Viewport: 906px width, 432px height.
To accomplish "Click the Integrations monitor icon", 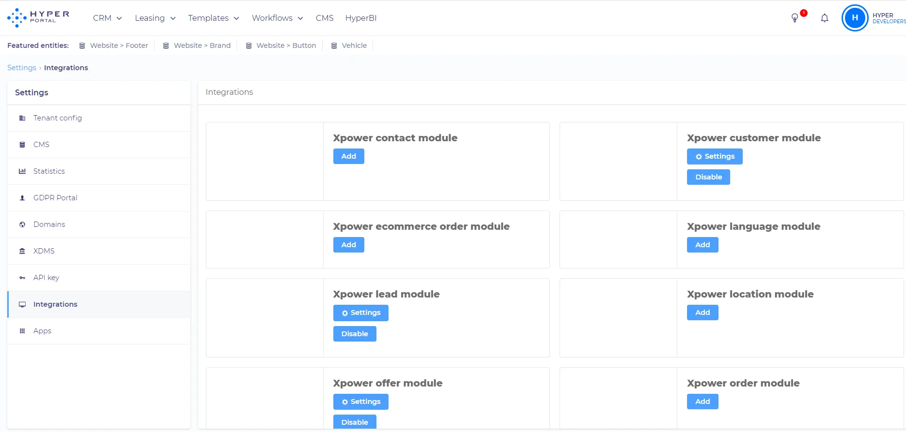I will [22, 304].
